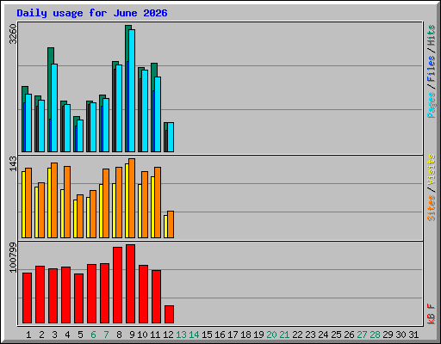Click the red KB bar for day 8
This screenshot has height=344, width=441.
click(117, 286)
